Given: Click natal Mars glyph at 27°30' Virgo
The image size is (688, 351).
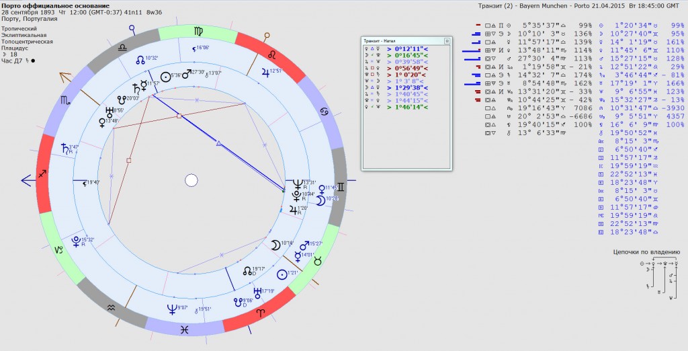Looking at the screenshot, I should [x=187, y=73].
